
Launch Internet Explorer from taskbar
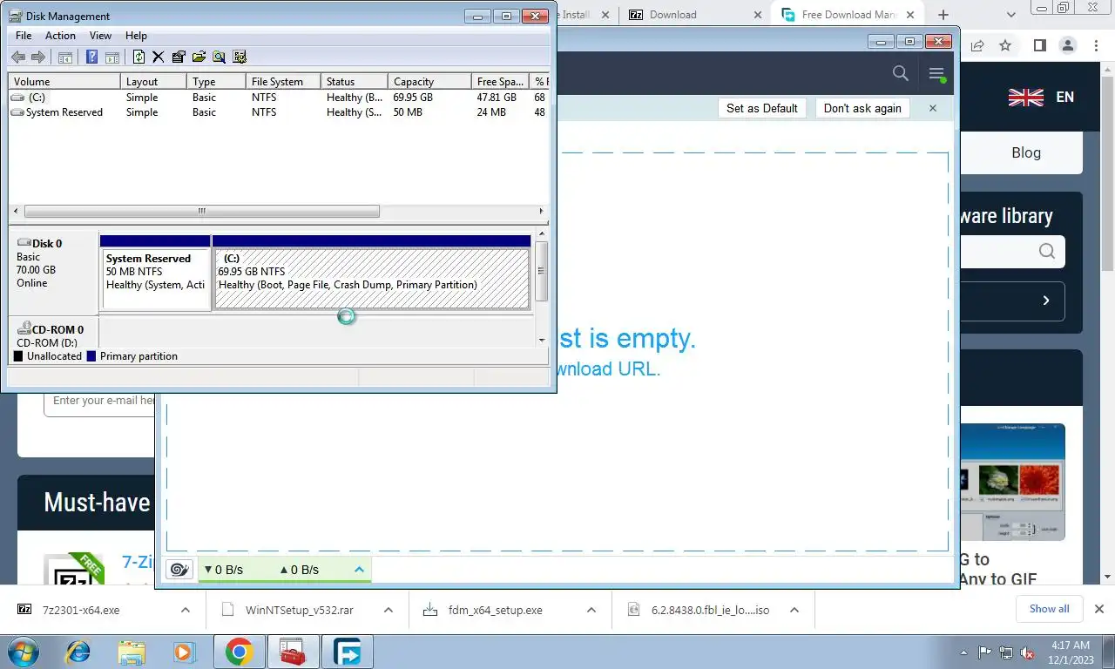click(x=78, y=652)
